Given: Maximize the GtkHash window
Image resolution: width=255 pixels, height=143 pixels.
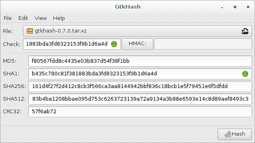Looking at the screenshot, I should 235,6.
